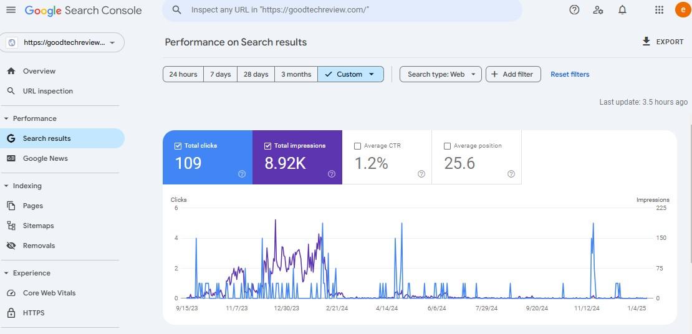Open the hamburger main menu

pyautogui.click(x=11, y=10)
